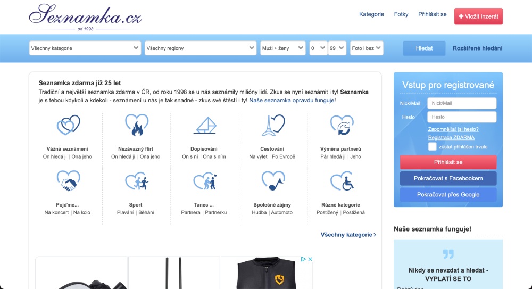Open Kategorie in the top navigation
Viewport: 532px width, 289px height.
[x=371, y=14]
